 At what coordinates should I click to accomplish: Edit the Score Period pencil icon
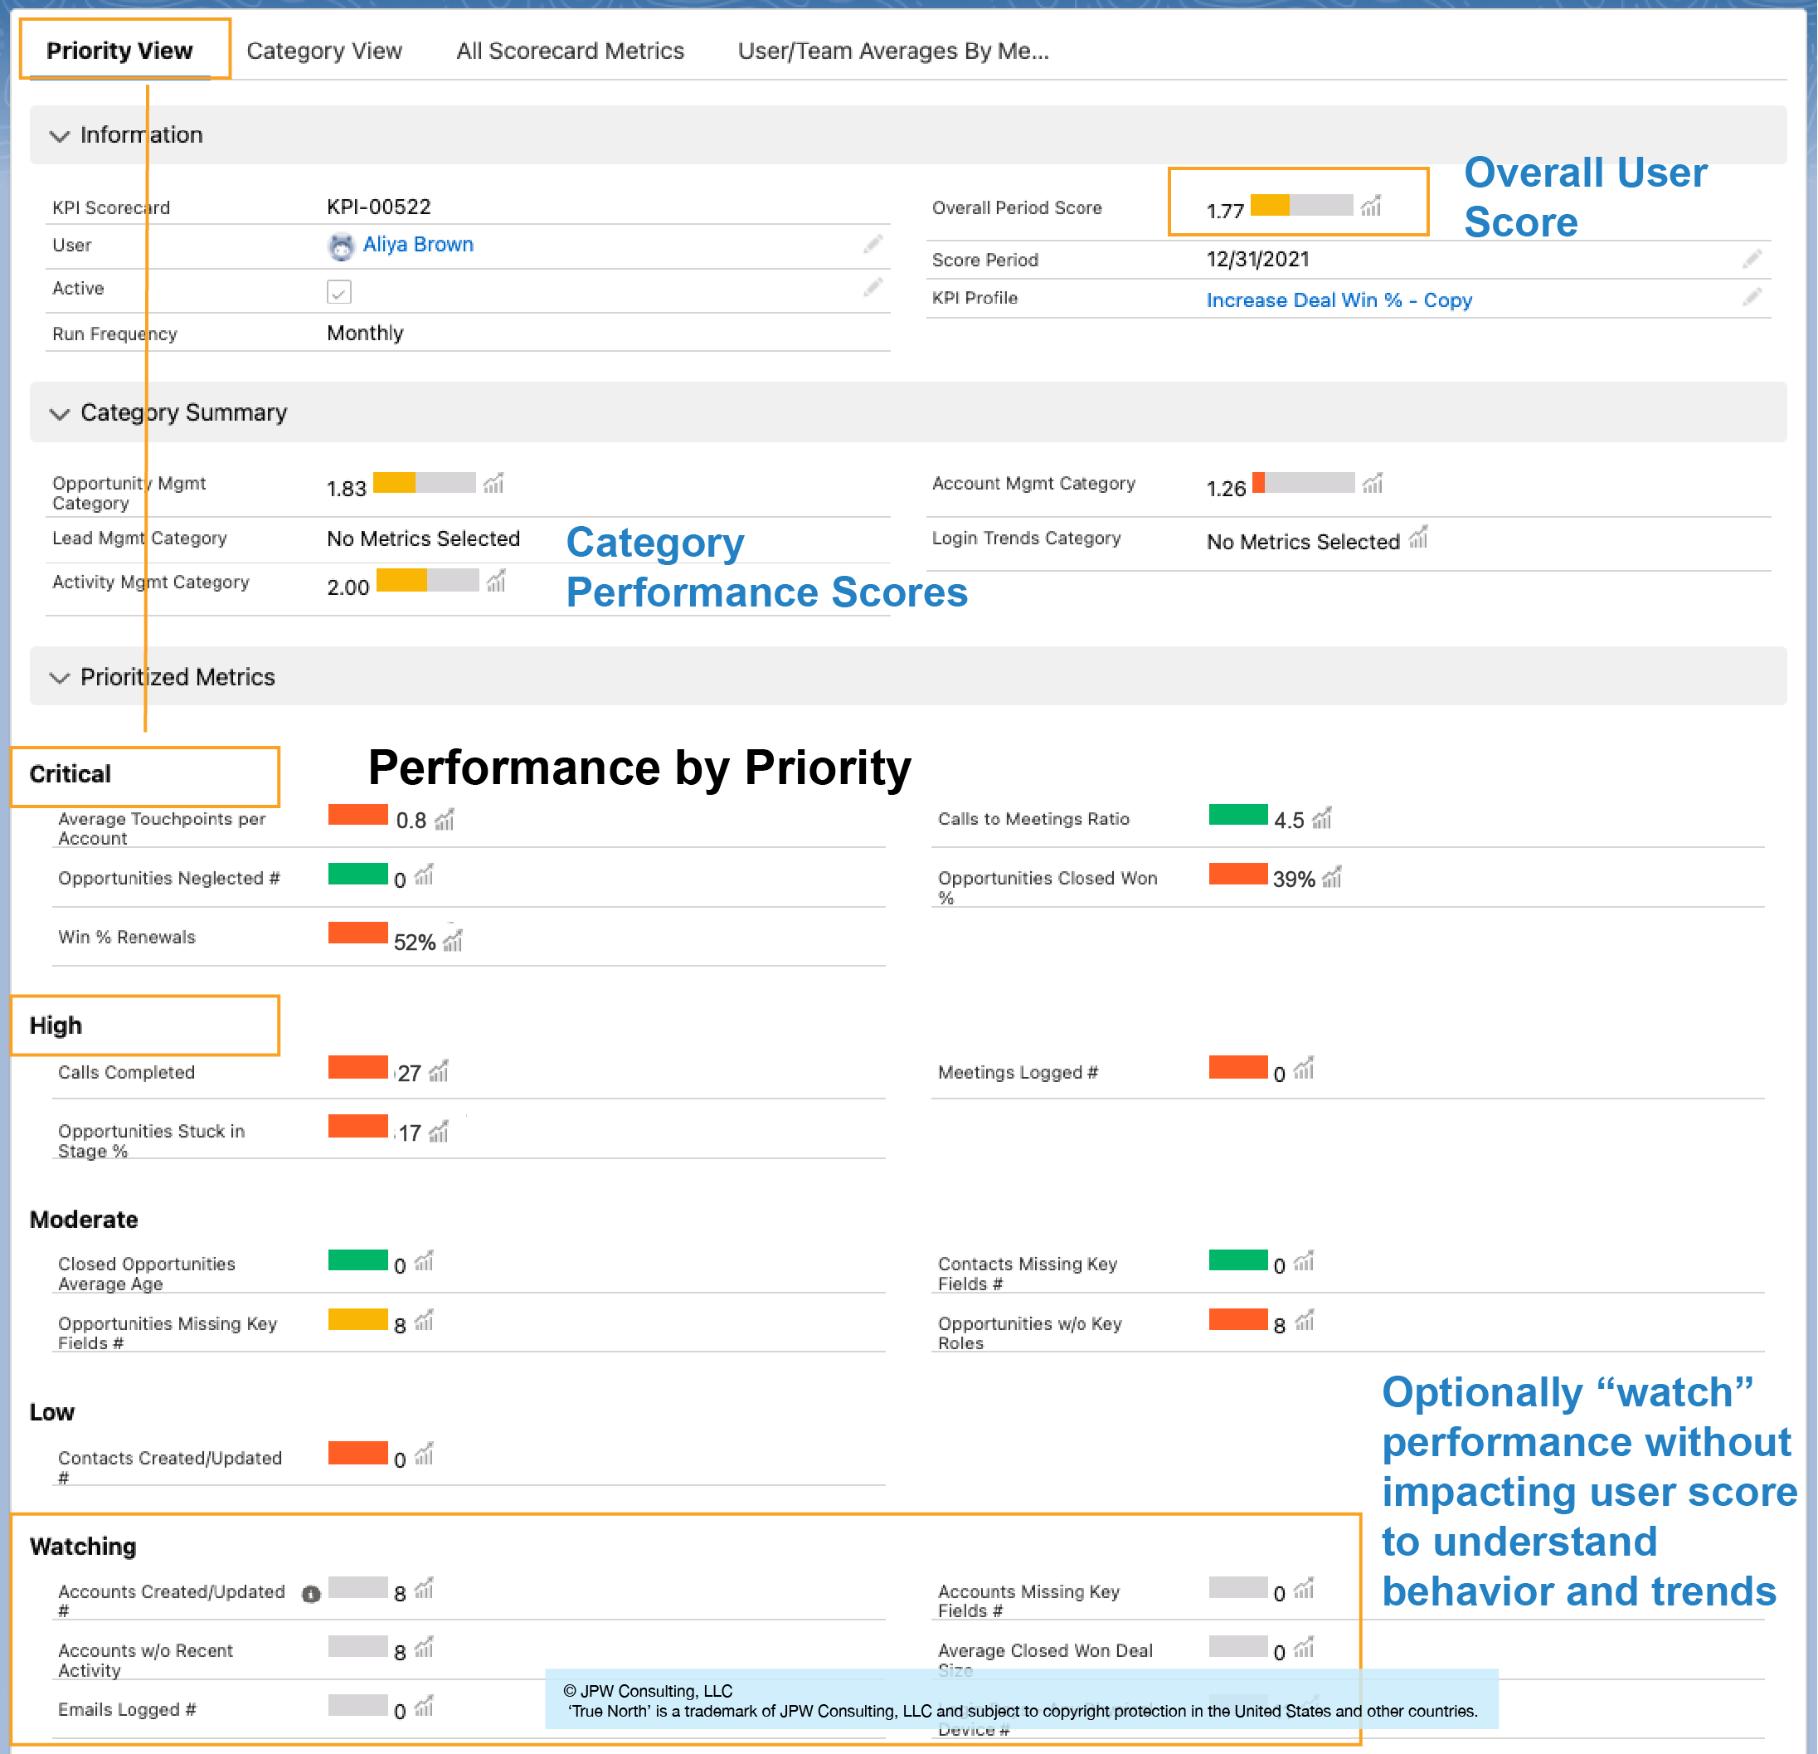[x=1751, y=259]
